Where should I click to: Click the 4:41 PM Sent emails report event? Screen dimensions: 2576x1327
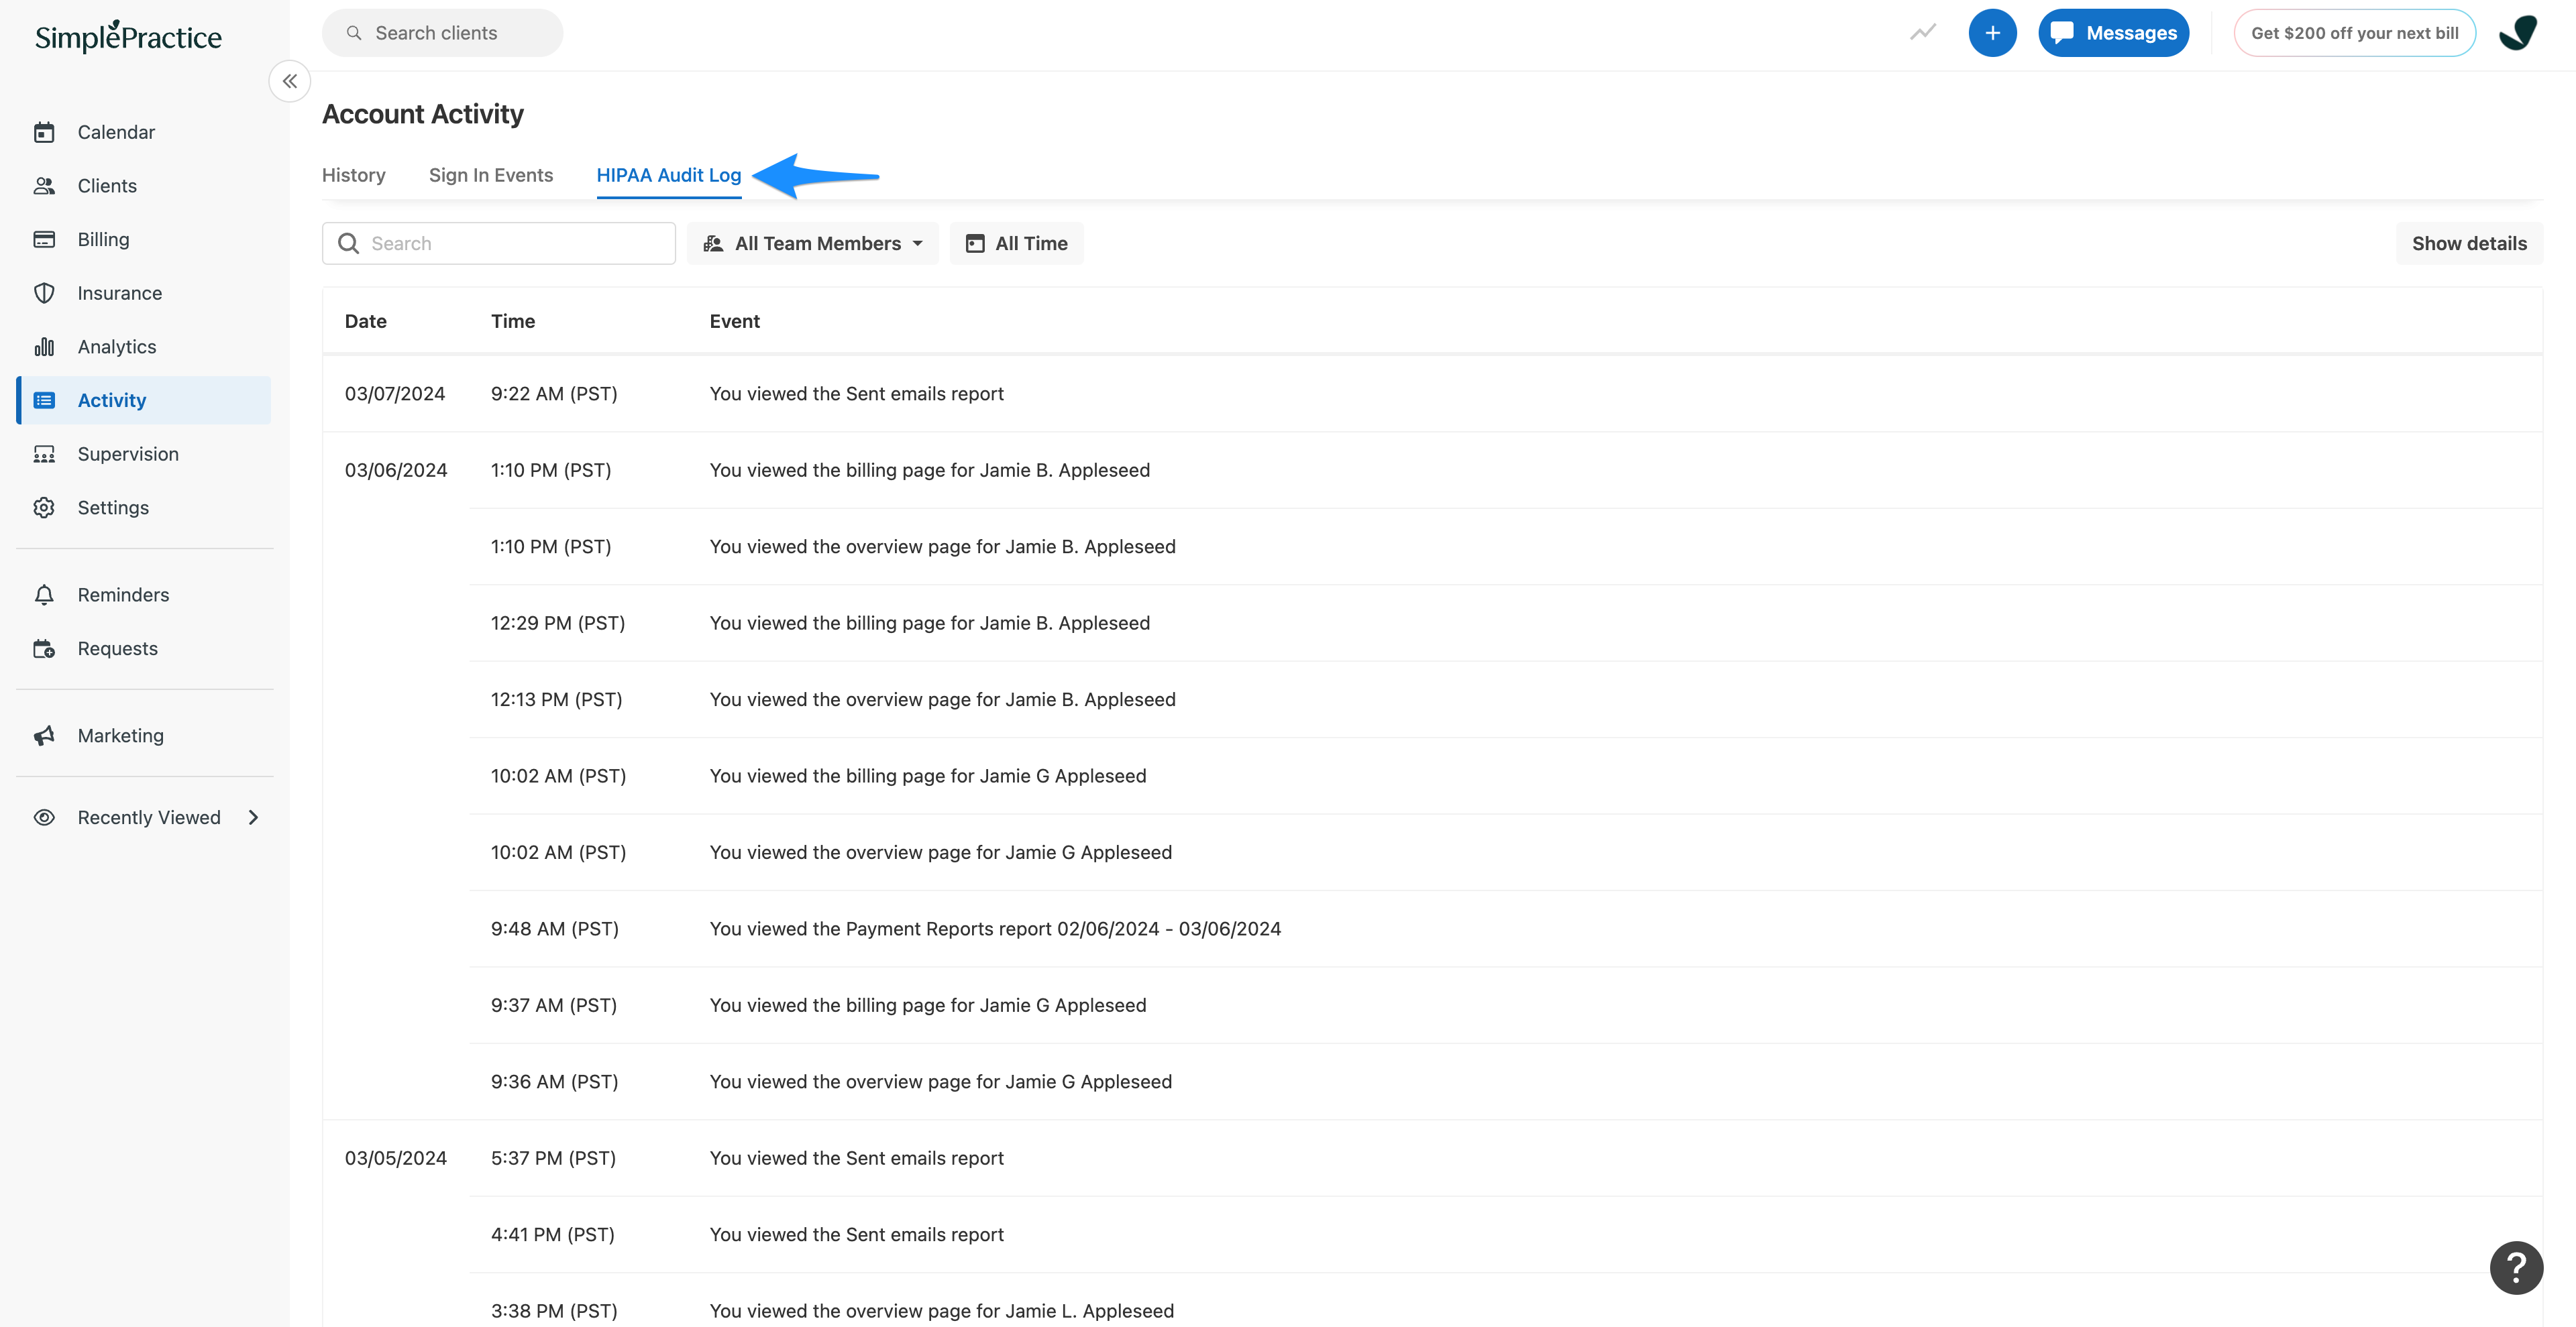857,1234
